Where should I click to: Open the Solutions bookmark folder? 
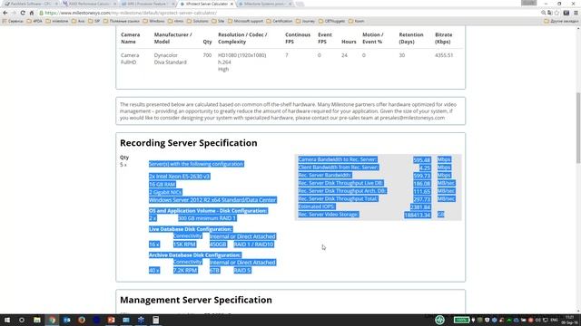198,21
